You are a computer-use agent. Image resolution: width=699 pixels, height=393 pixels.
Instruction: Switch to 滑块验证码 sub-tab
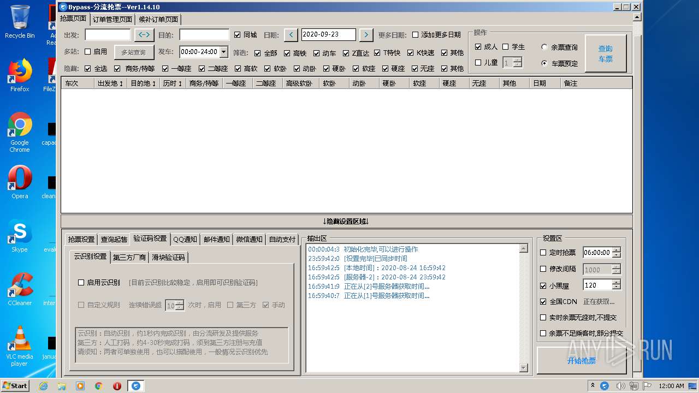[169, 257]
